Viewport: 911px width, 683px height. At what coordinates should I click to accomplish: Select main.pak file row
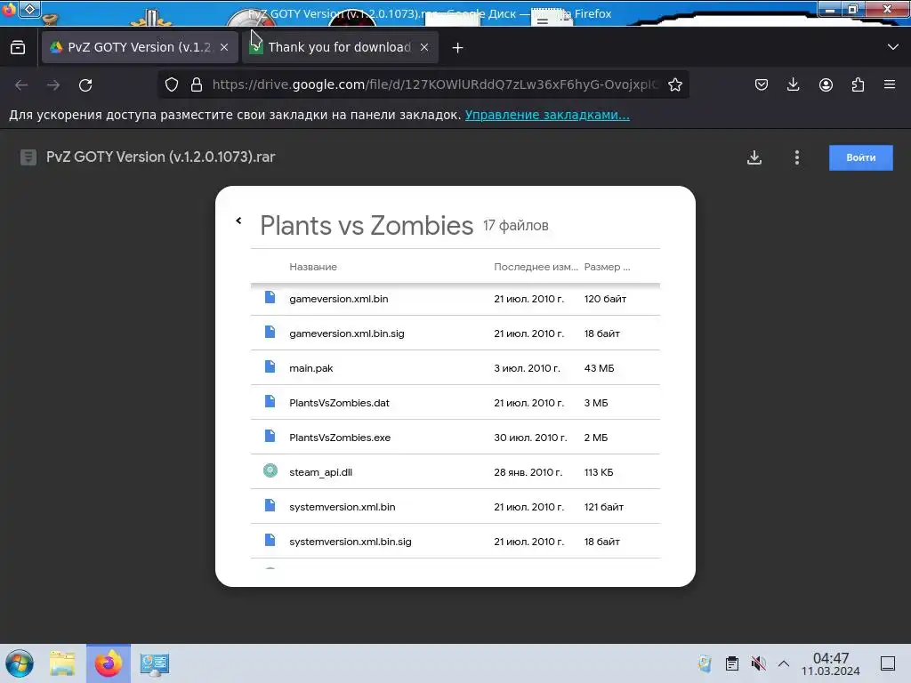coord(455,367)
